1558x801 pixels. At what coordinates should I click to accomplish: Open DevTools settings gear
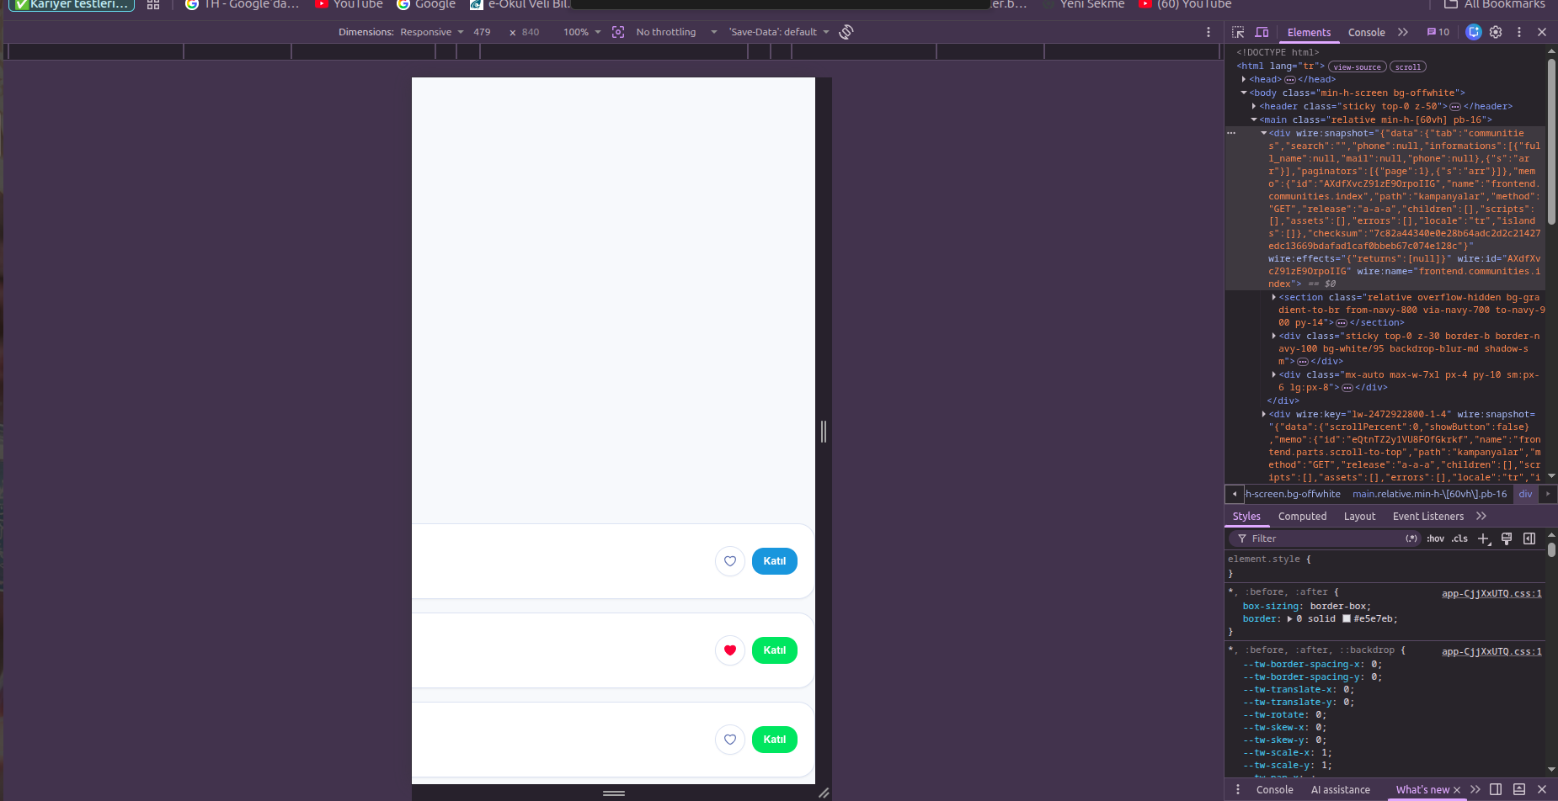click(x=1496, y=32)
